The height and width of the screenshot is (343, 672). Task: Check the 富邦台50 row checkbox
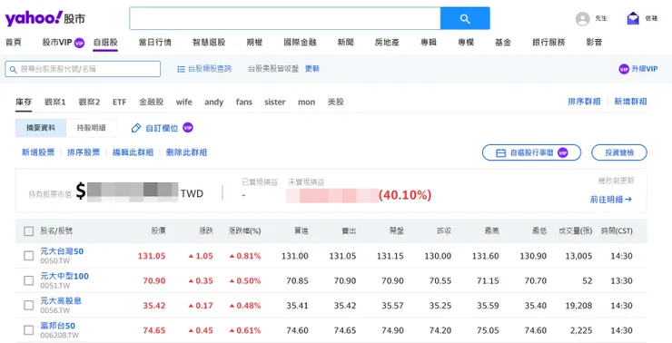click(29, 330)
